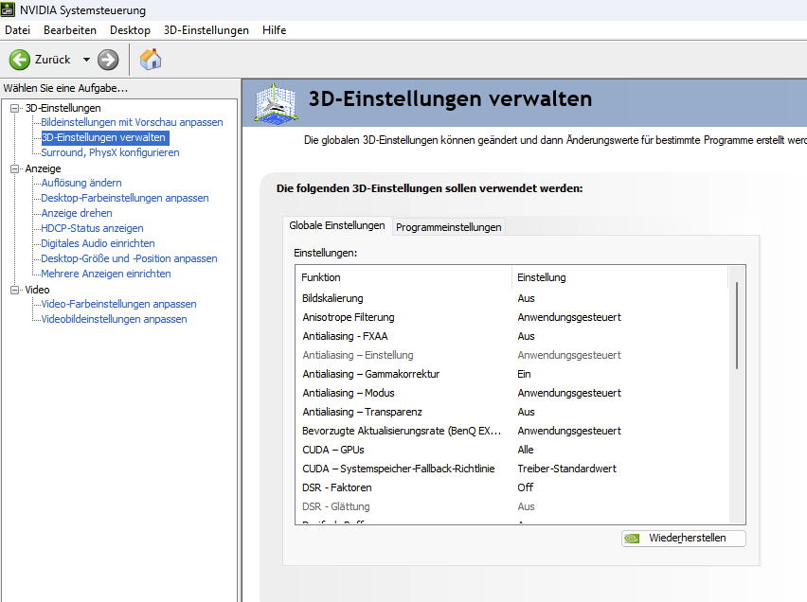This screenshot has height=602, width=807.
Task: Open the Bearbeiten menu
Action: (70, 30)
